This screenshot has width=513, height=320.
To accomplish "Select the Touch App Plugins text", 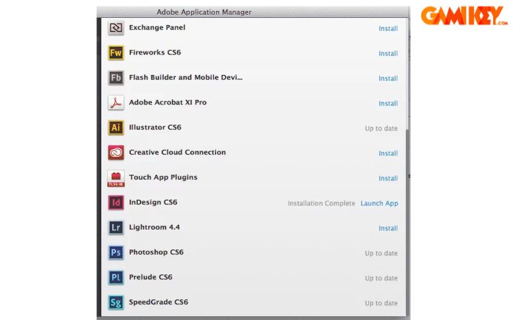I will pos(163,177).
